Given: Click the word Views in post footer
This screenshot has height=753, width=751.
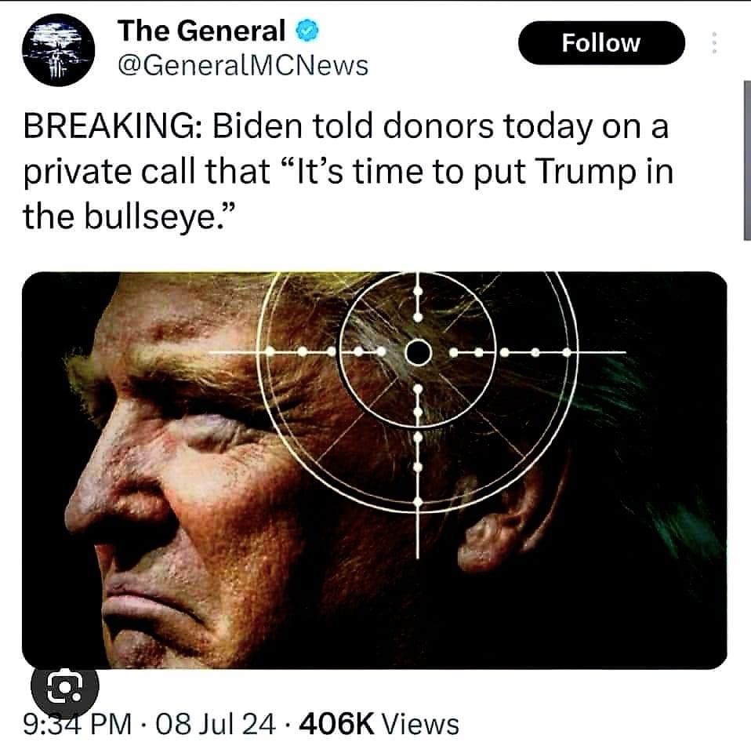Looking at the screenshot, I should click(x=421, y=725).
